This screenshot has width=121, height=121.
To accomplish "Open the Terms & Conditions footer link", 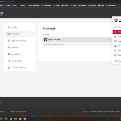I will pos(18,112).
